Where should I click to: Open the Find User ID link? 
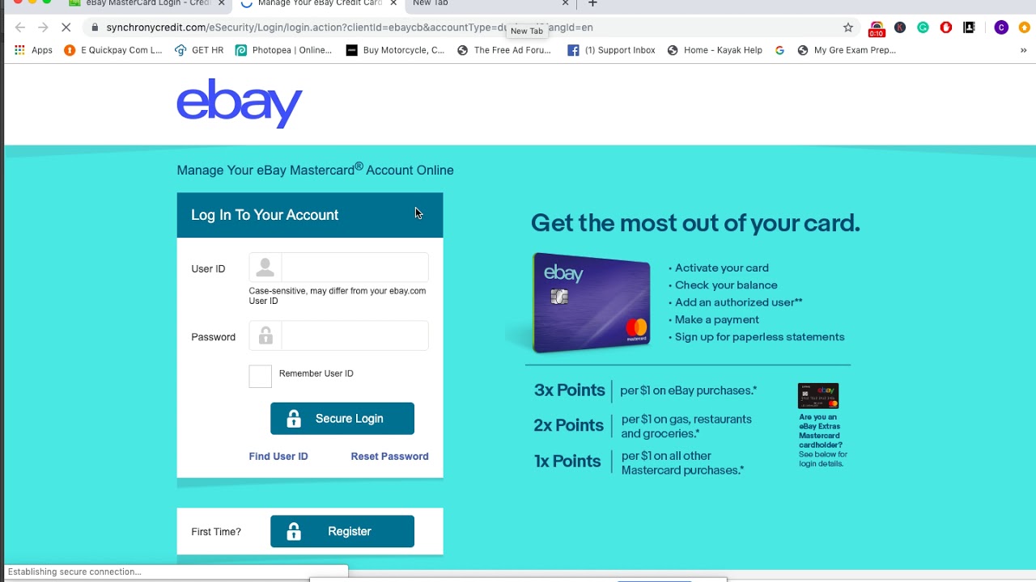tap(278, 457)
